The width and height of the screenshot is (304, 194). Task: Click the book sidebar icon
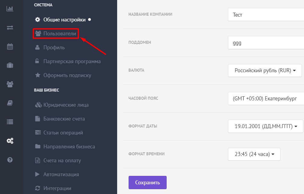pos(10,103)
